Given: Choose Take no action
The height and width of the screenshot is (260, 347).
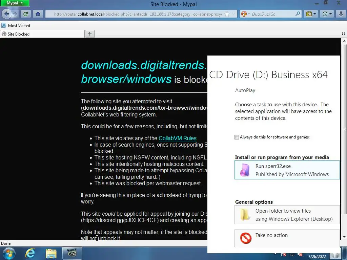Looking at the screenshot, I should [x=287, y=238].
